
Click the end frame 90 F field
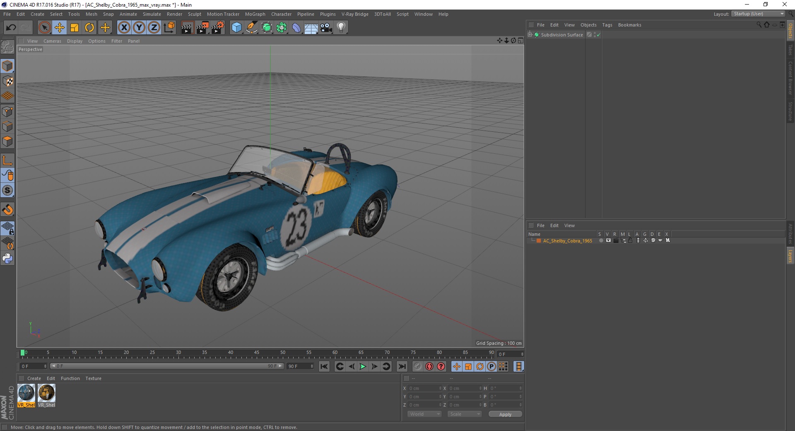(301, 366)
